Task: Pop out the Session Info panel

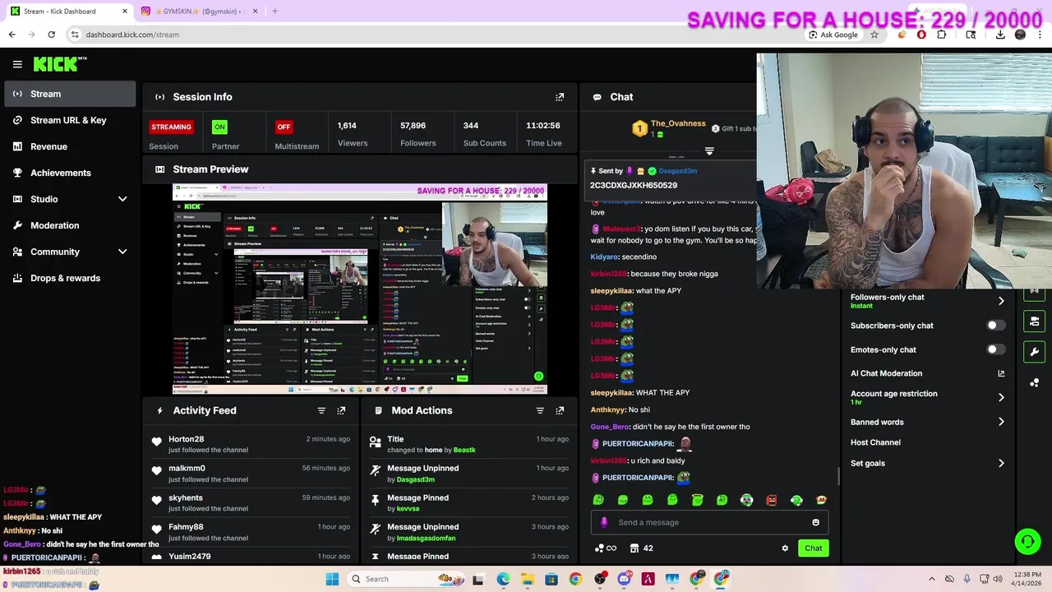Action: (x=560, y=97)
